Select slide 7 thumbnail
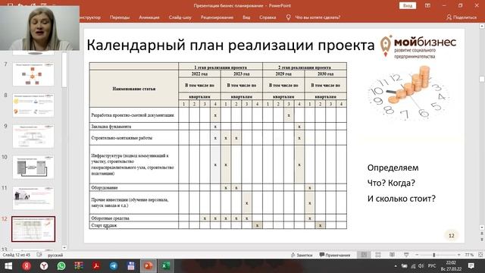Image resolution: width=485 pixels, height=273 pixels. tap(33, 74)
